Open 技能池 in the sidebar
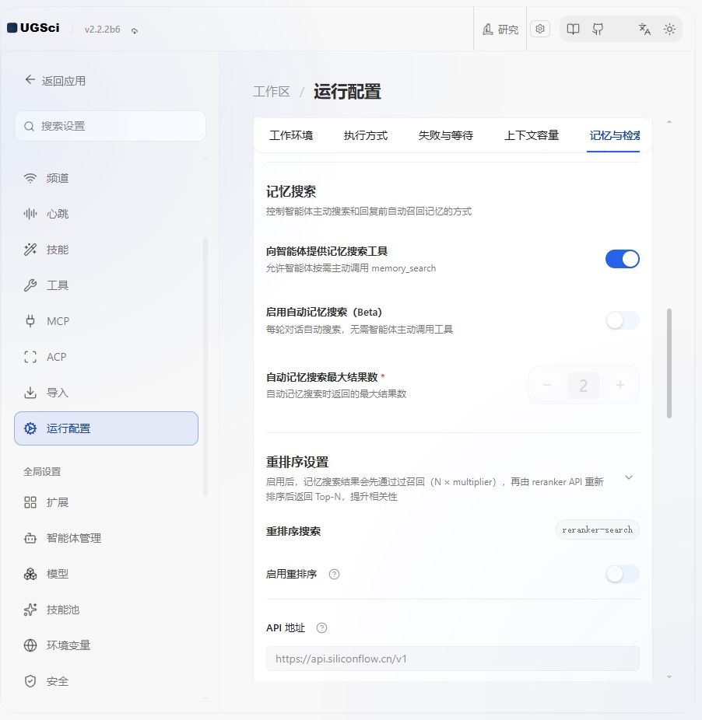Viewport: 702px width, 720px height. tap(106, 610)
